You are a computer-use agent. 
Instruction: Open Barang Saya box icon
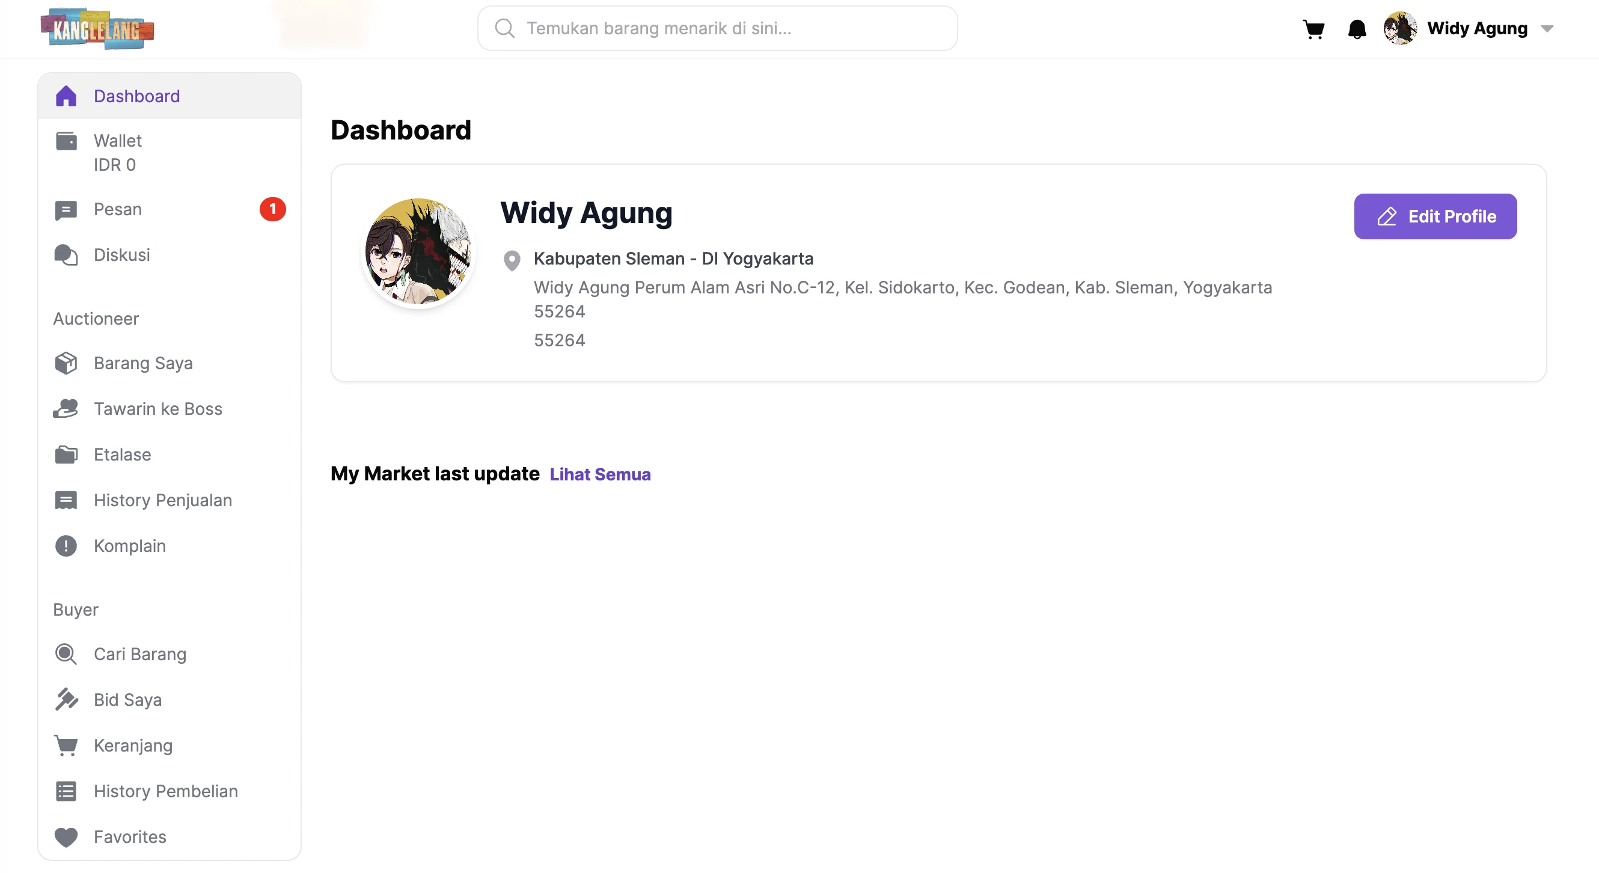[66, 363]
